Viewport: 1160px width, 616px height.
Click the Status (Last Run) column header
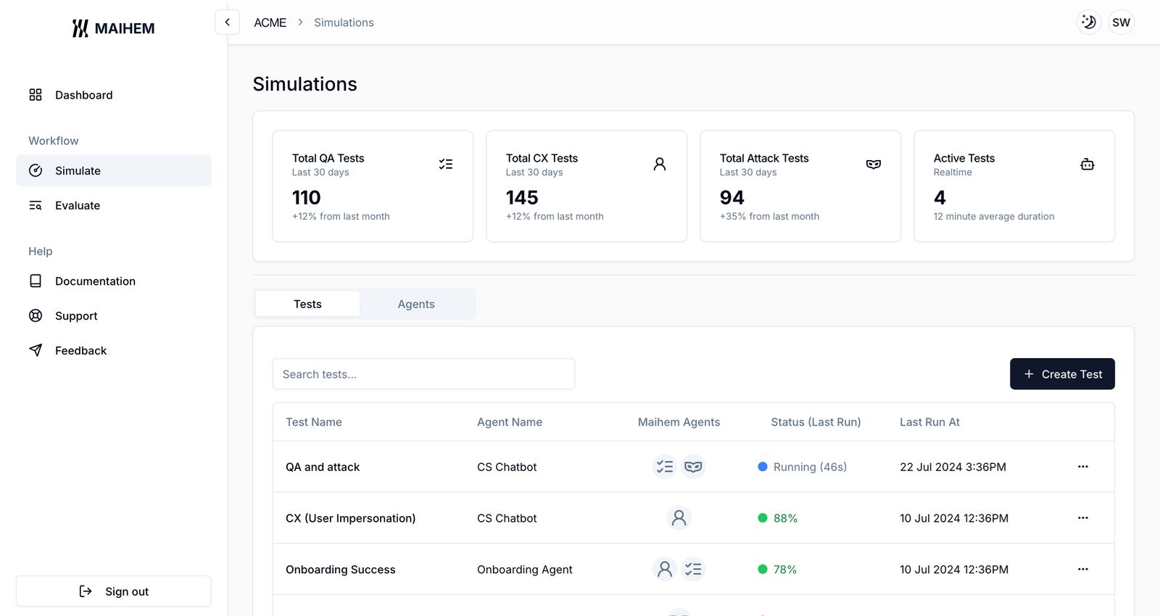click(x=816, y=422)
